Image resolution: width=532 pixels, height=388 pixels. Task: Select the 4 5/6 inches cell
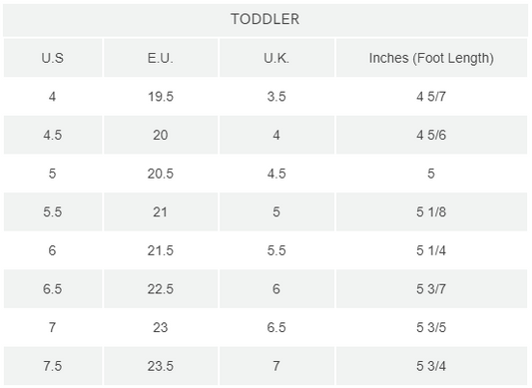[431, 135]
